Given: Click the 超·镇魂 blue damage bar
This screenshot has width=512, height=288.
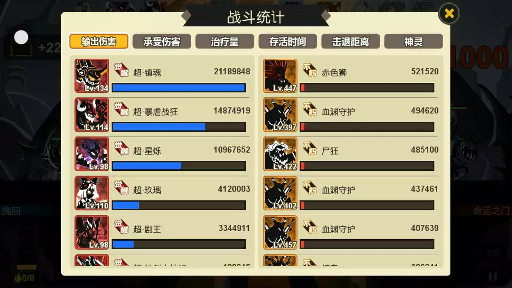Looking at the screenshot, I should [x=179, y=88].
